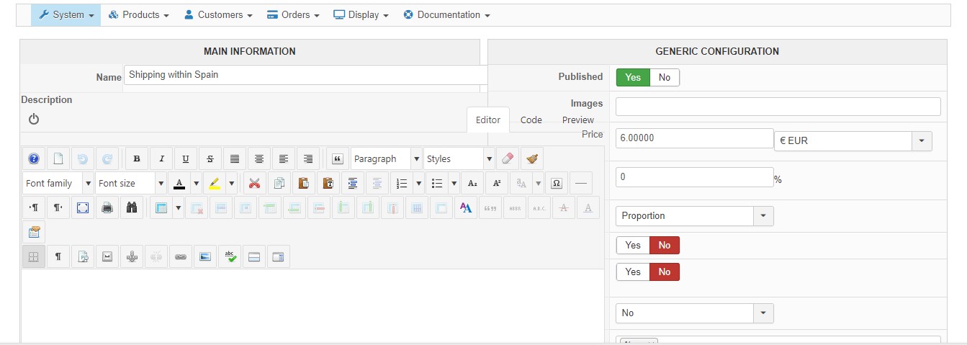
Task: Toggle fullscreen mode for the editor
Action: tap(83, 208)
